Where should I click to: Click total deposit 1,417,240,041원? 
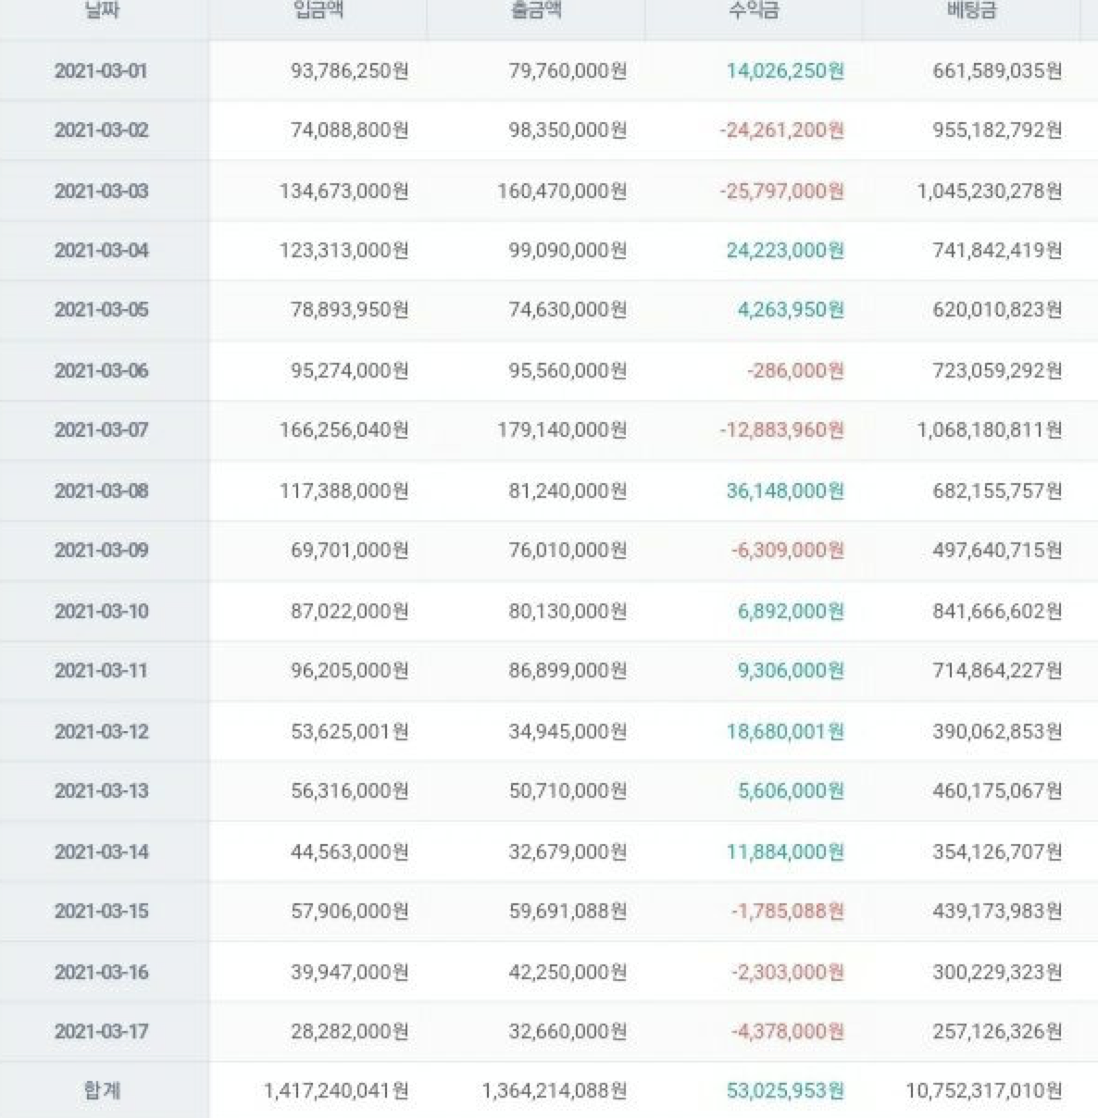pos(336,1090)
